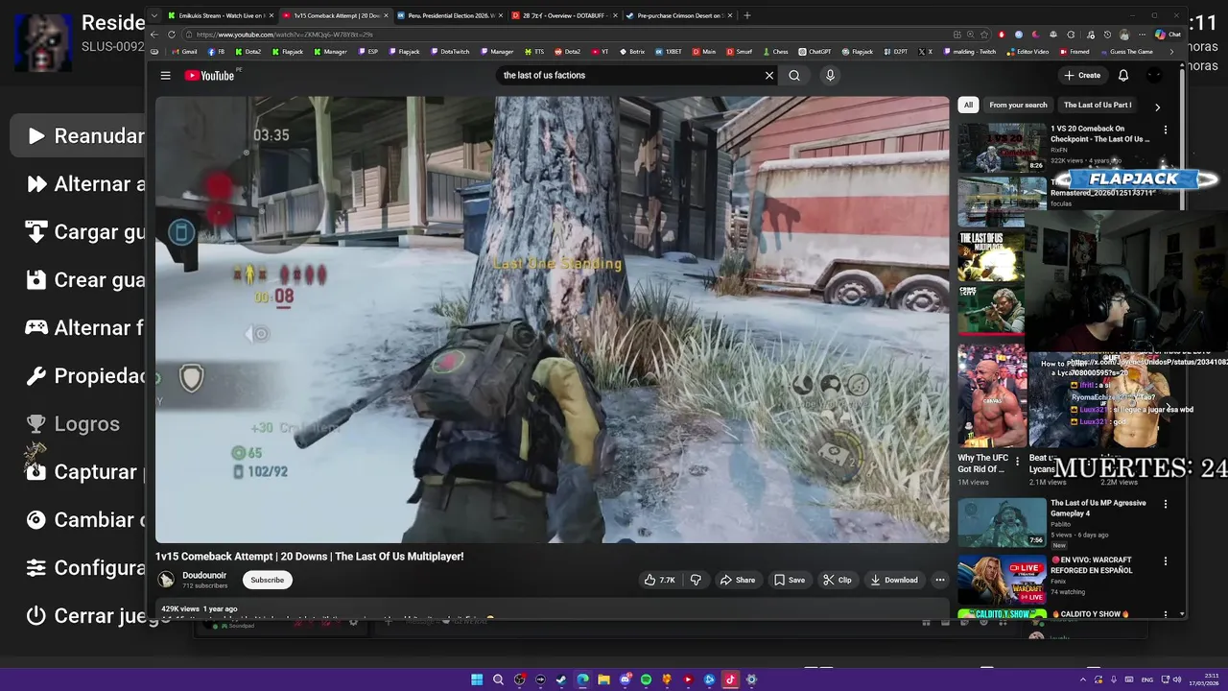Viewport: 1228px width, 691px height.
Task: Open the DotaTwitch bookmark
Action: tap(450, 52)
